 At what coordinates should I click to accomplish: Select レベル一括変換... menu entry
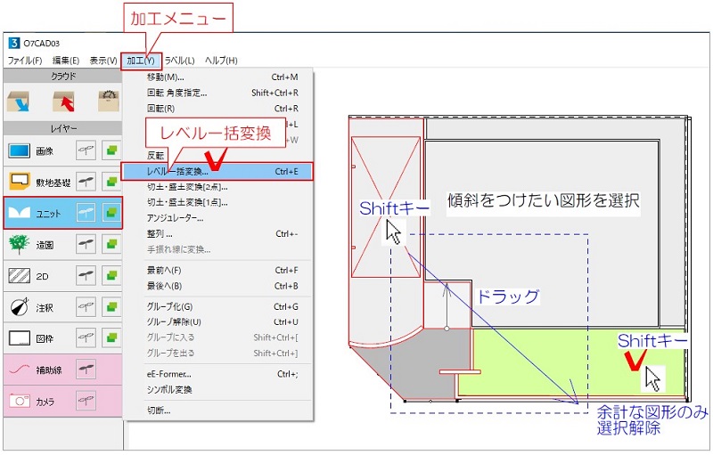click(217, 172)
